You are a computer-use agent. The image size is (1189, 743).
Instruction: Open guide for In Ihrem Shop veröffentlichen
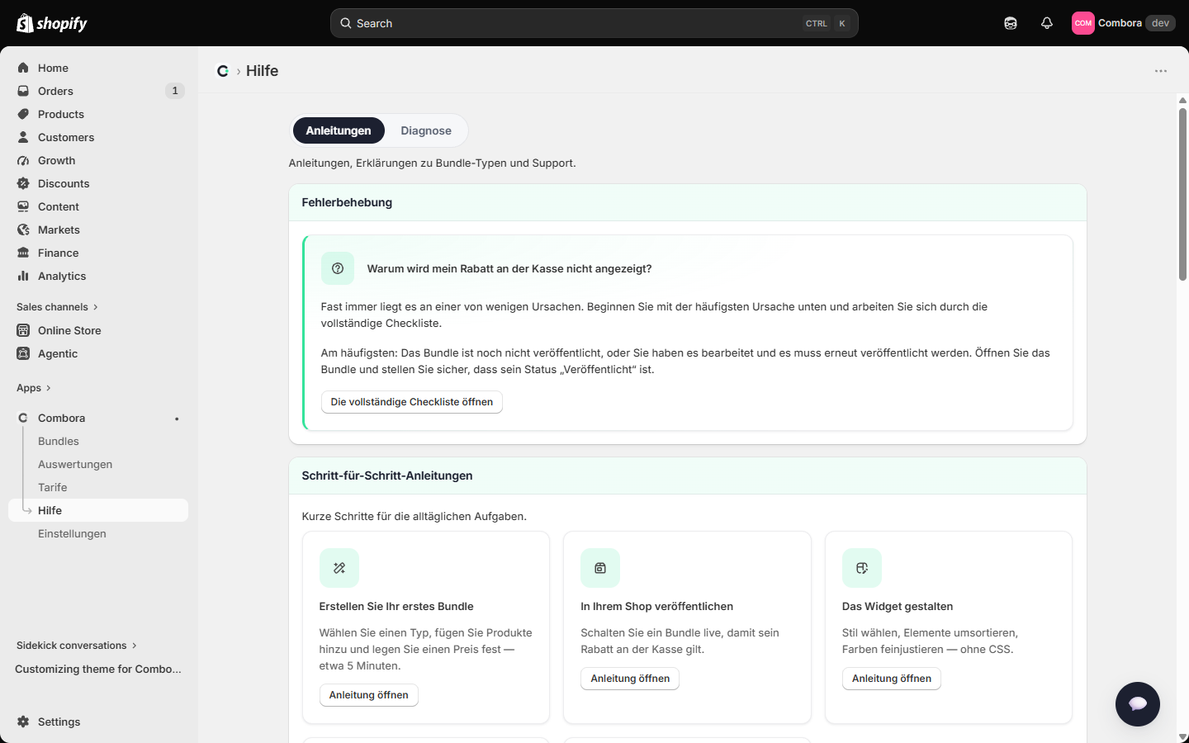click(x=630, y=679)
